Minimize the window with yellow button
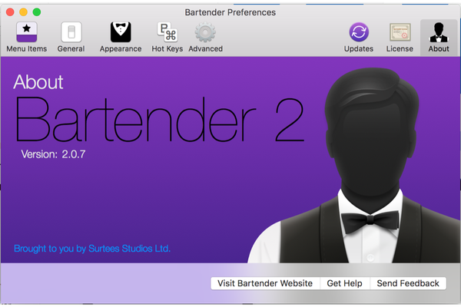This screenshot has width=461, height=307. click(x=23, y=12)
